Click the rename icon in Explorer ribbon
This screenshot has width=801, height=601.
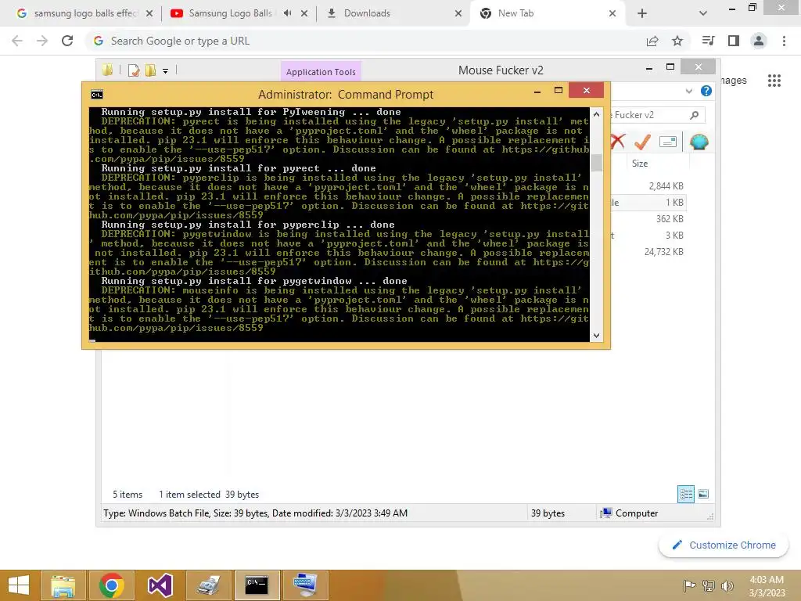[668, 142]
